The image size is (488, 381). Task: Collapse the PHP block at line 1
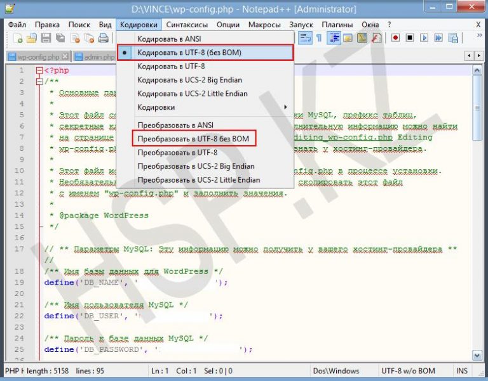click(x=39, y=70)
